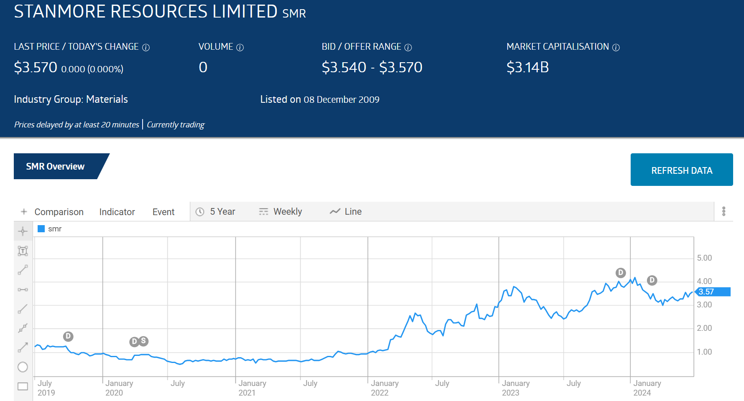Open the chart's three-dot more options menu
The width and height of the screenshot is (744, 401).
coord(724,211)
